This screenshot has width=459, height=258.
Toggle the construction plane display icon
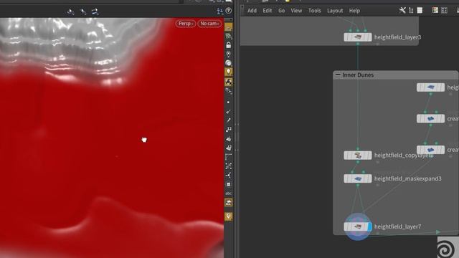[x=228, y=37]
